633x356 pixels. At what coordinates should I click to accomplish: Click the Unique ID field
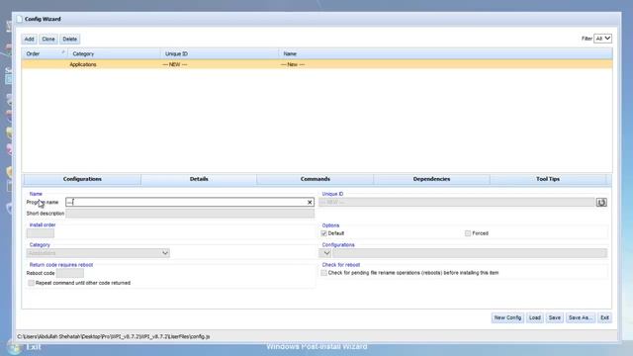(x=457, y=202)
